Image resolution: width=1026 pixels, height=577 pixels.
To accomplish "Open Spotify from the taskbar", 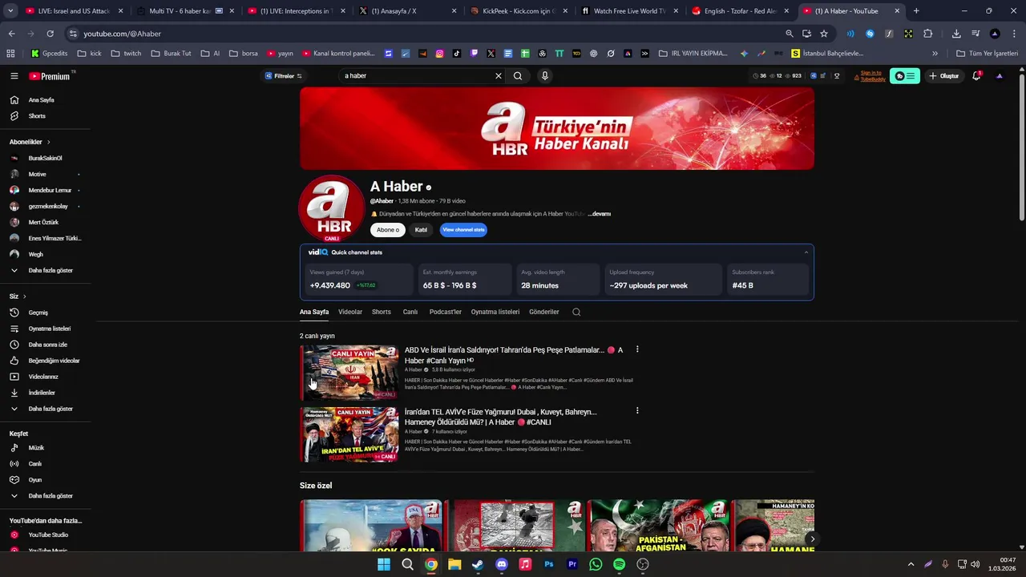I will tap(619, 564).
